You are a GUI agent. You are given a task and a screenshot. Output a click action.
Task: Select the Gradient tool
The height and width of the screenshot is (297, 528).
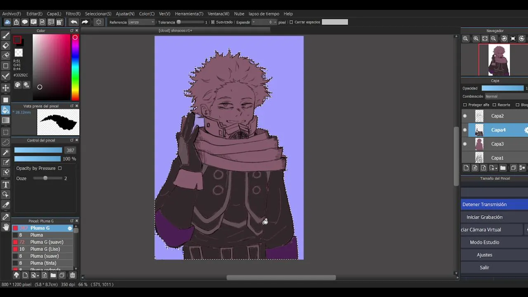[x=6, y=120]
